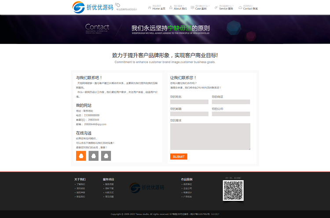Open the orange QQ chat icon
Viewport: 330px width, 218px height.
coord(81,156)
